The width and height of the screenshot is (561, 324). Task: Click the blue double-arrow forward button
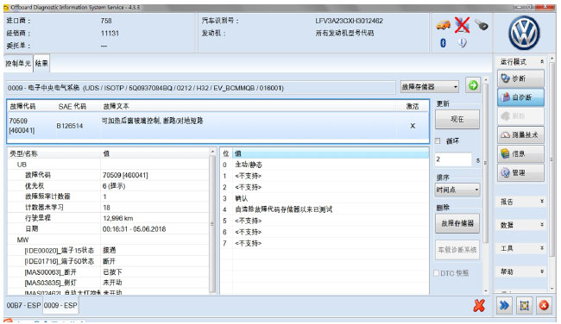click(504, 305)
